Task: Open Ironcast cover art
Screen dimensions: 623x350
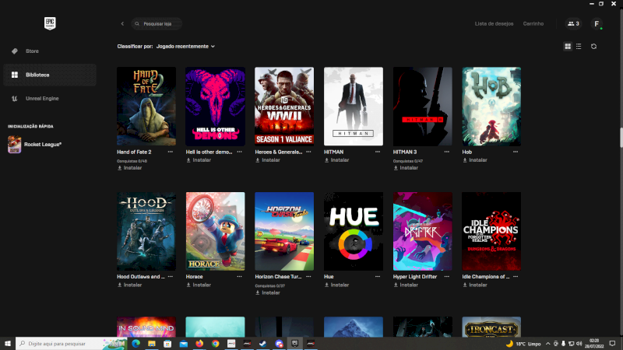Action: (x=491, y=327)
